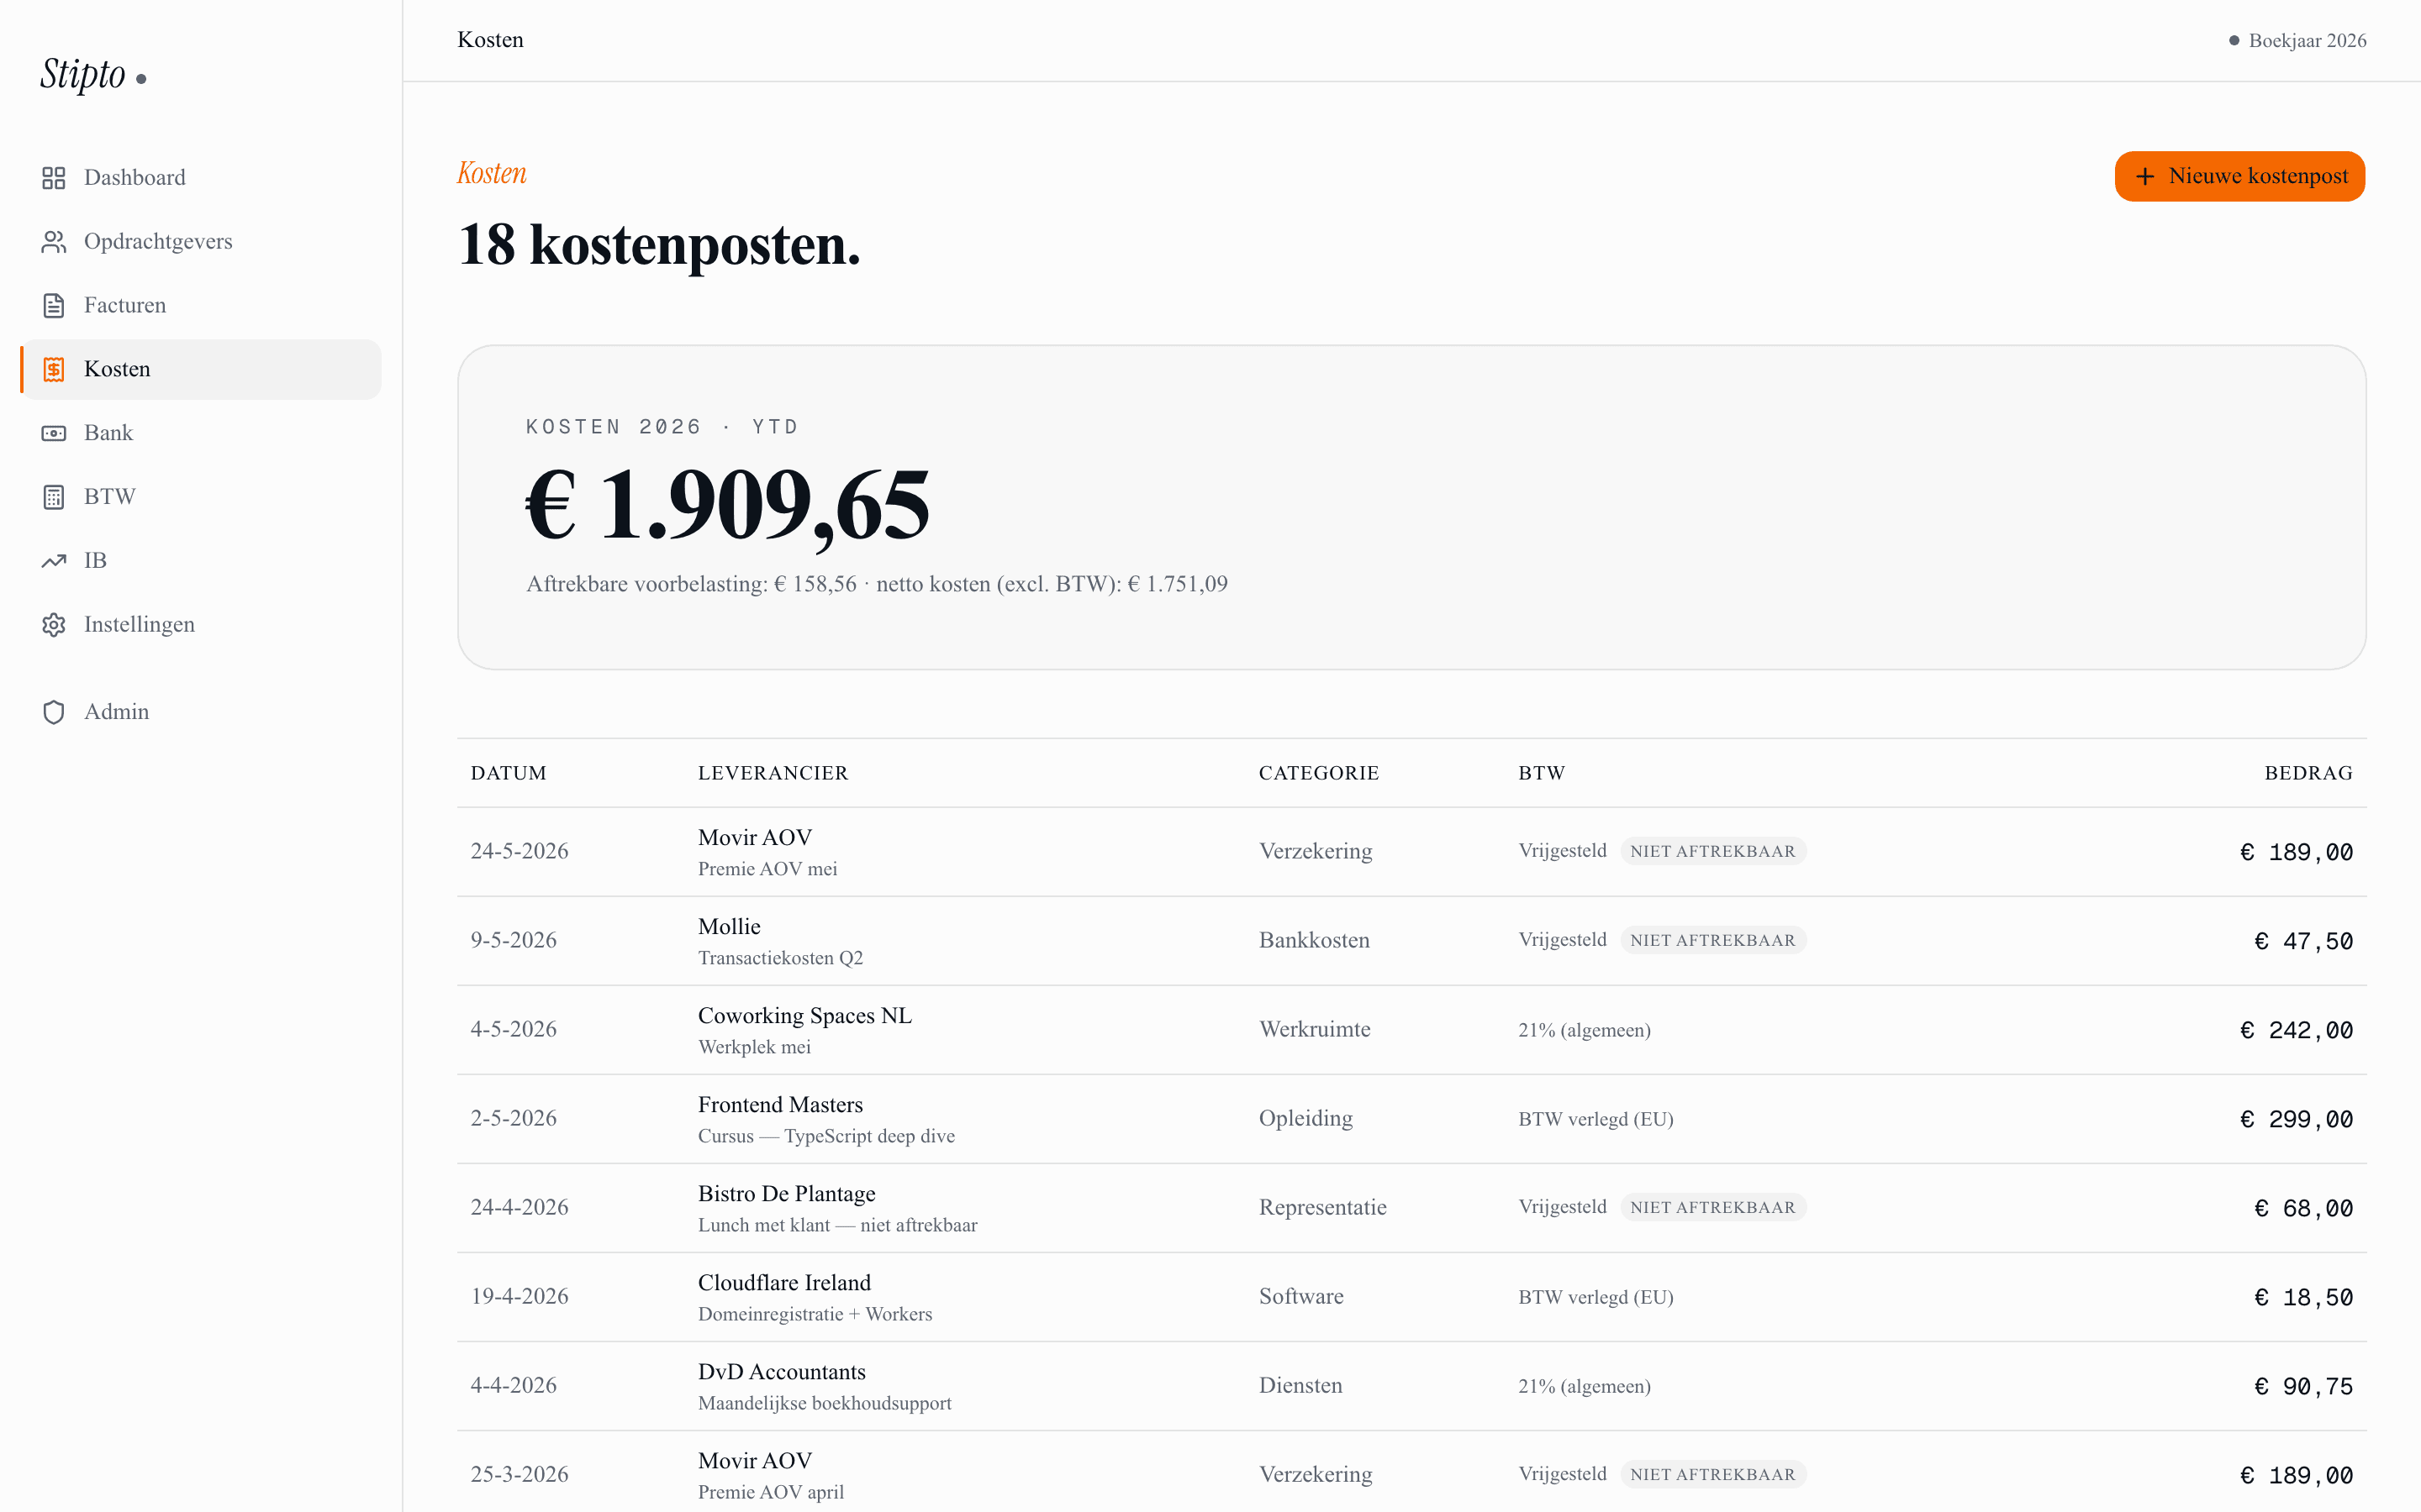The width and height of the screenshot is (2421, 1512).
Task: Click the Representatie category cell
Action: pos(1322,1208)
